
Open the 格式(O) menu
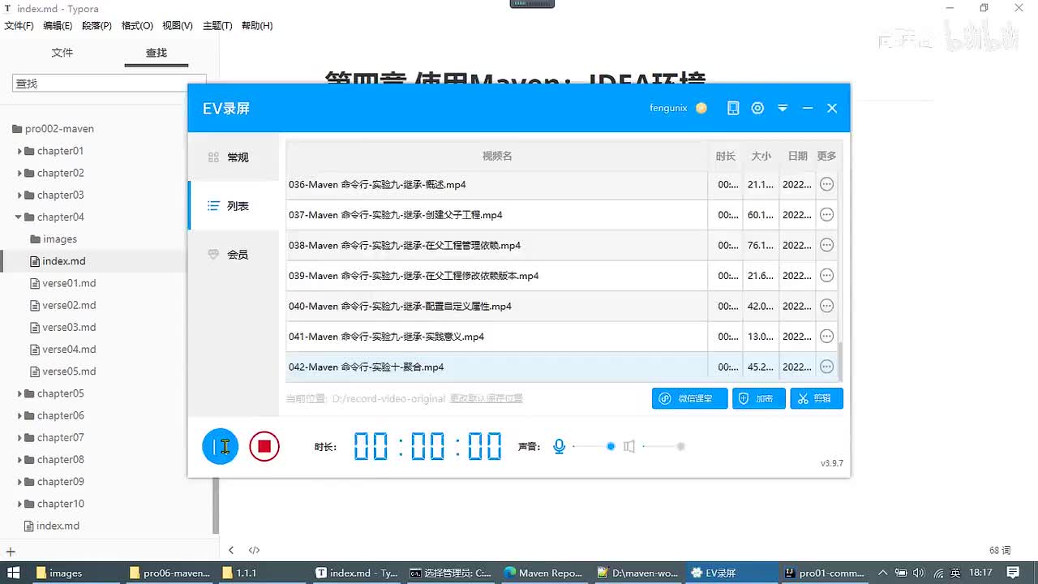(x=137, y=25)
